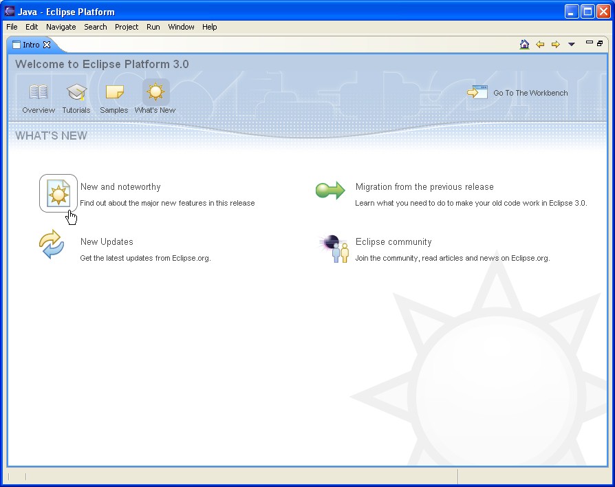Open the intro view dropdown menu
The height and width of the screenshot is (487, 615).
572,44
